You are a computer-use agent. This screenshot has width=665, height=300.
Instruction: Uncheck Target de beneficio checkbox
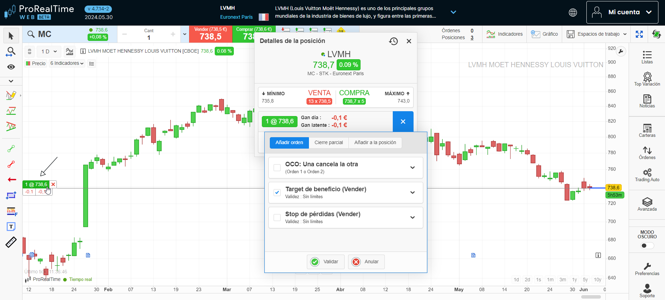coord(277,193)
